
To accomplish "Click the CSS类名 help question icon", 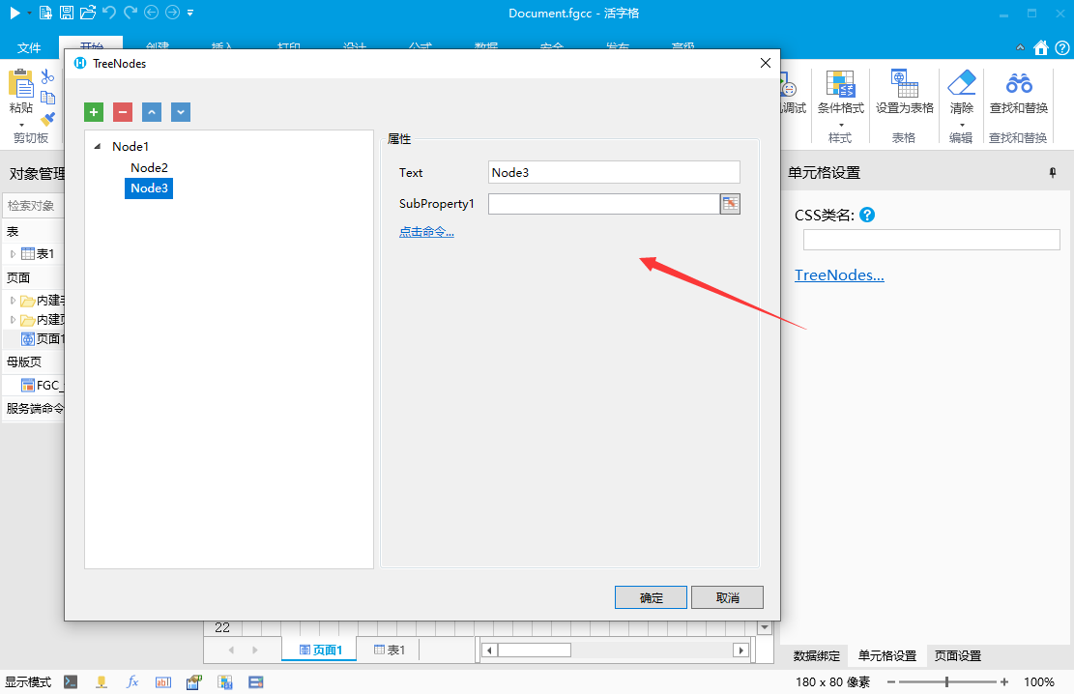I will (866, 216).
